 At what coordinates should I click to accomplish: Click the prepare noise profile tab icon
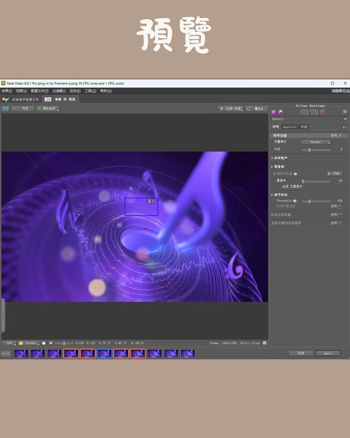coord(6,99)
